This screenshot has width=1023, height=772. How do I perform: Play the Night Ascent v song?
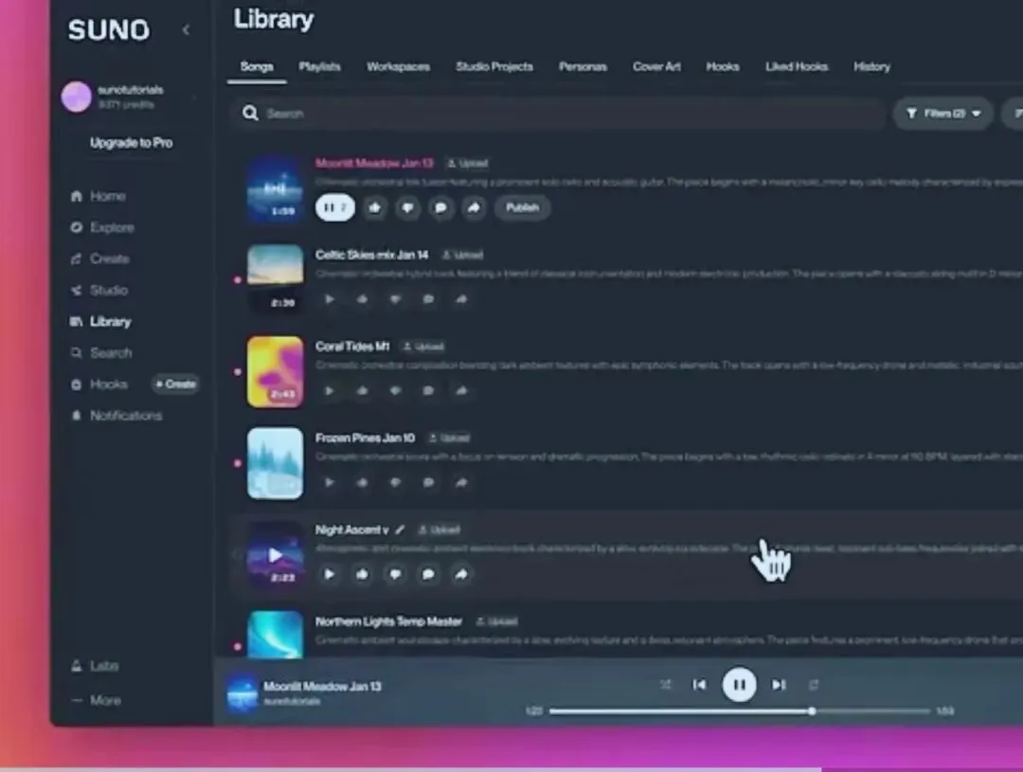(x=330, y=574)
